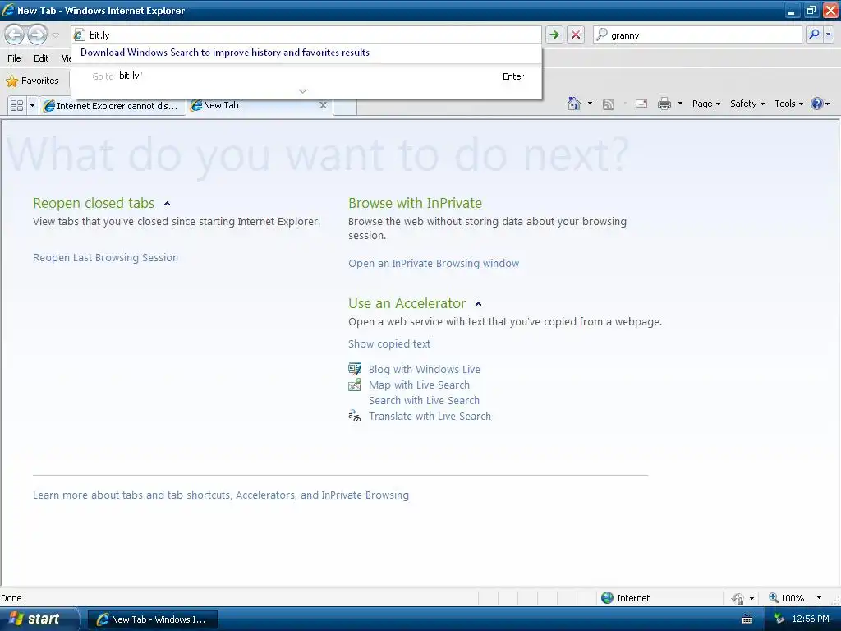Click the on-screen keyboard tray icon

[x=747, y=619]
